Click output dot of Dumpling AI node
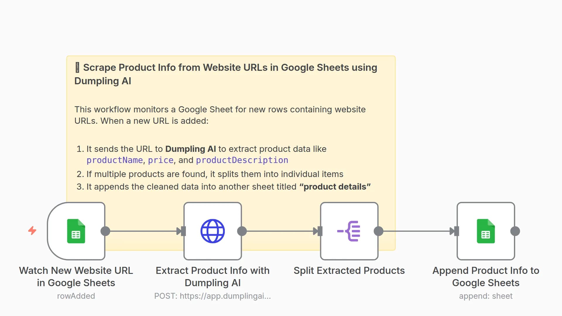The height and width of the screenshot is (316, 562). point(242,231)
